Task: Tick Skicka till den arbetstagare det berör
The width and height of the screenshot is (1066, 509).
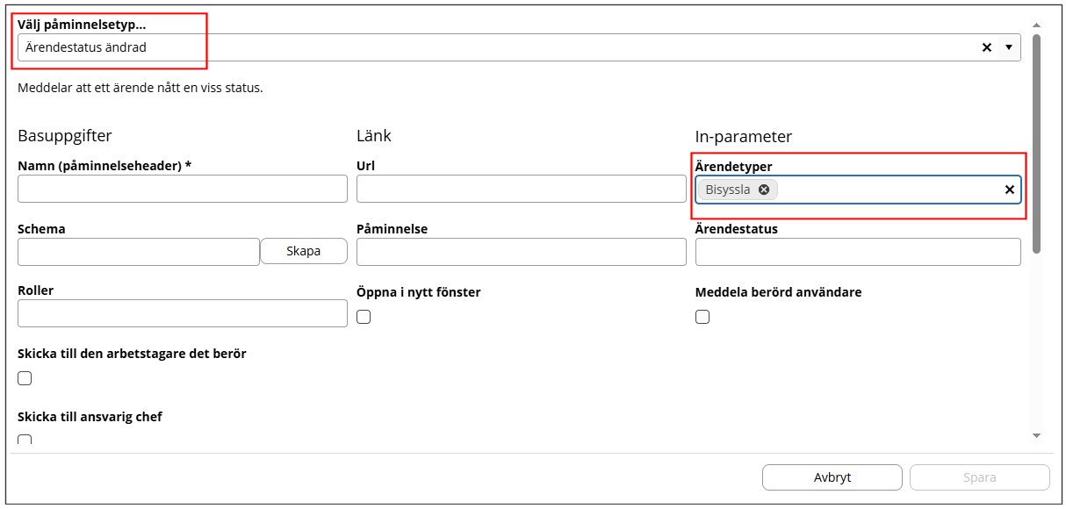Action: [x=25, y=378]
